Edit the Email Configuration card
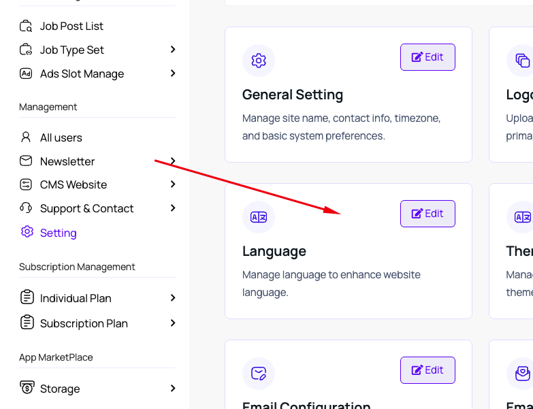The image size is (533, 409). pos(427,370)
